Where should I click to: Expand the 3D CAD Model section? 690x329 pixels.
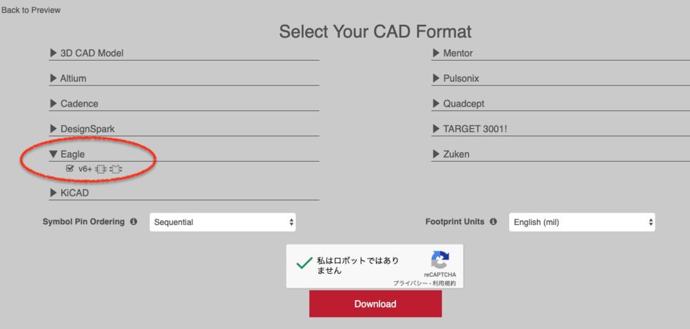coord(184,53)
